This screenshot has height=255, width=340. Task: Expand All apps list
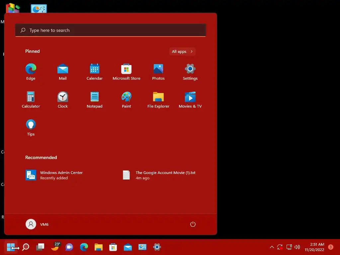[x=182, y=51]
